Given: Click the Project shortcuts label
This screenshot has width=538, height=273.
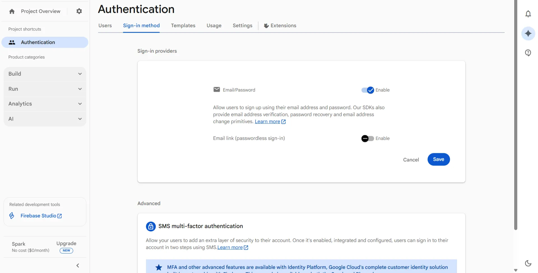Looking at the screenshot, I should coord(25,29).
